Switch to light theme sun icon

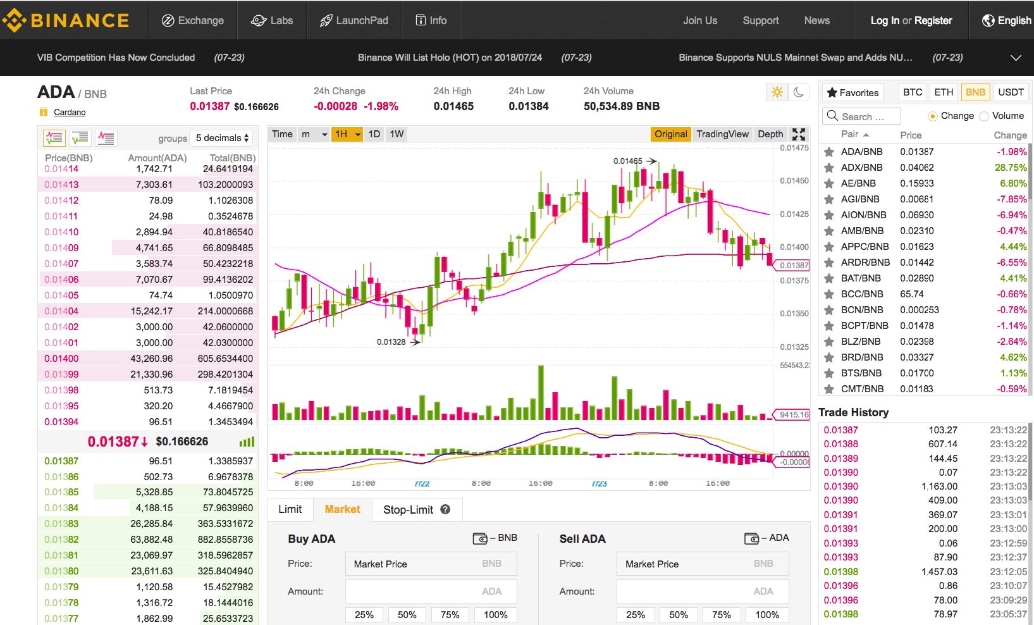tap(777, 92)
